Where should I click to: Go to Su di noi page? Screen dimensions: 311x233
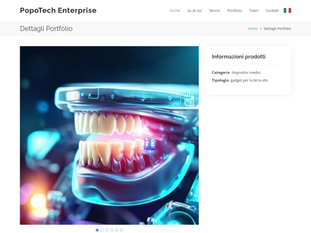pyautogui.click(x=195, y=11)
